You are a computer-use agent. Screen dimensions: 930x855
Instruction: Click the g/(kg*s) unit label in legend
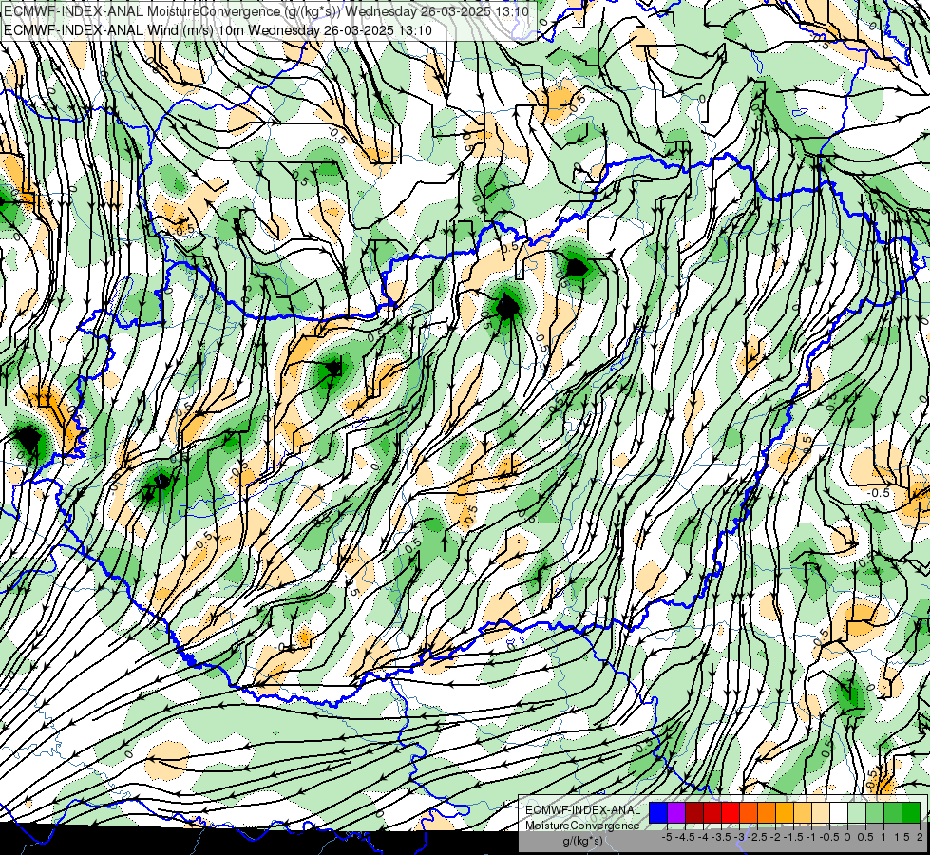pos(582,841)
